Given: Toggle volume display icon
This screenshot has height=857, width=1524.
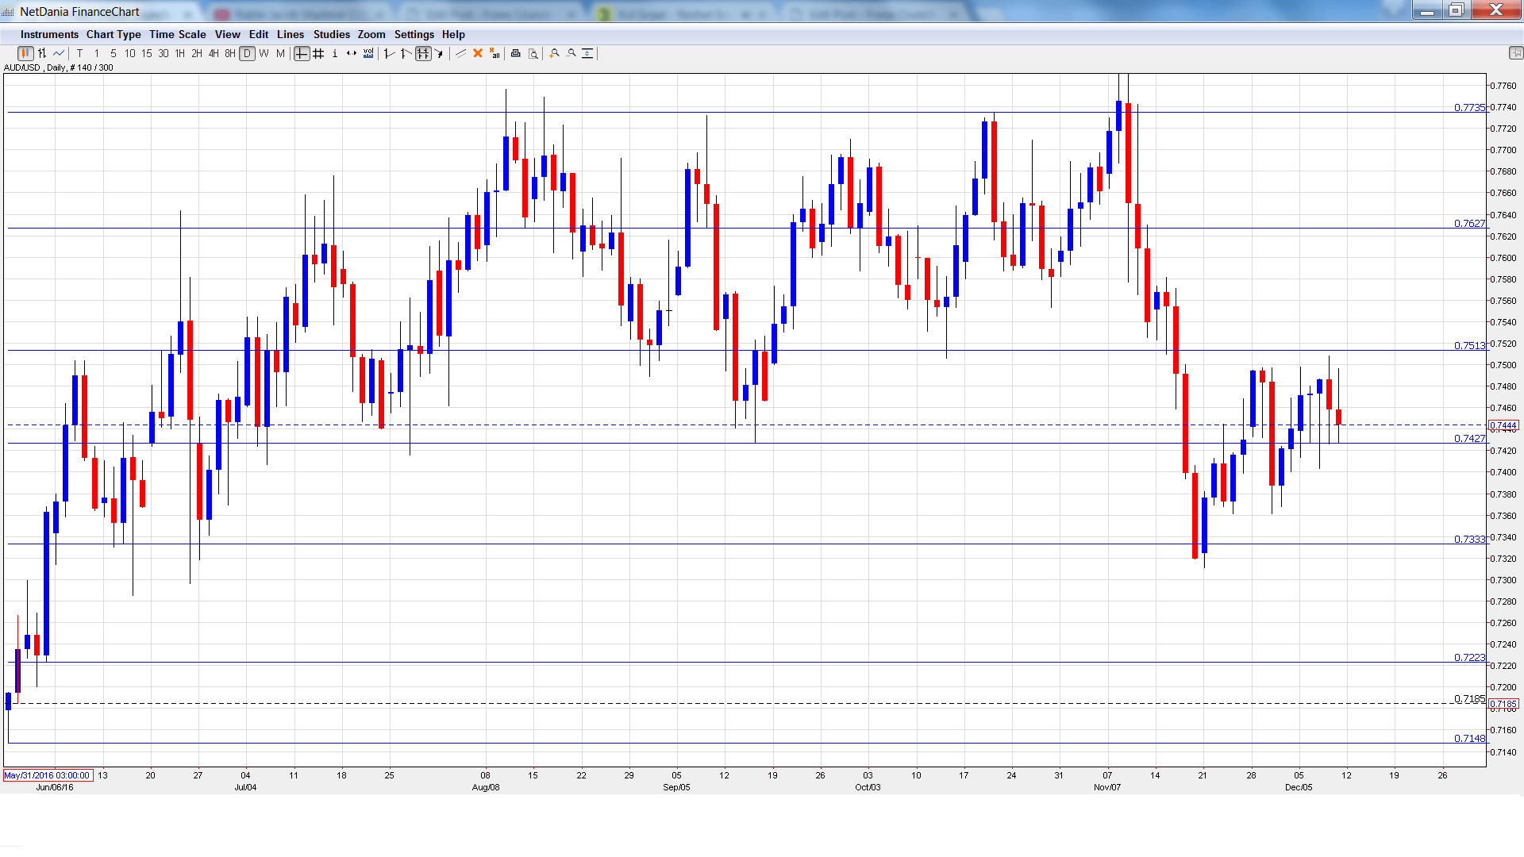Looking at the screenshot, I should [368, 53].
